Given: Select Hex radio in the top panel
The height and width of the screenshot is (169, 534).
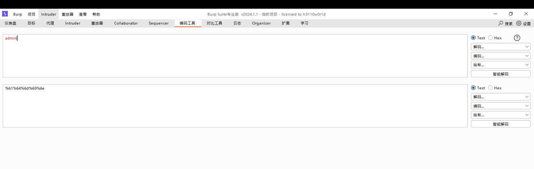Looking at the screenshot, I should [x=490, y=38].
